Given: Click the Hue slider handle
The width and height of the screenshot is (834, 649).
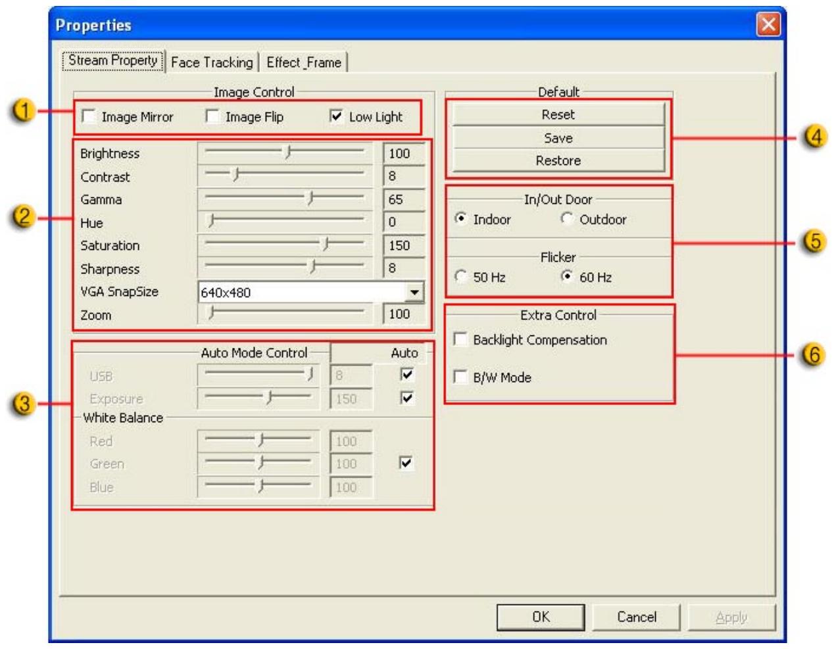Looking at the screenshot, I should (x=211, y=222).
